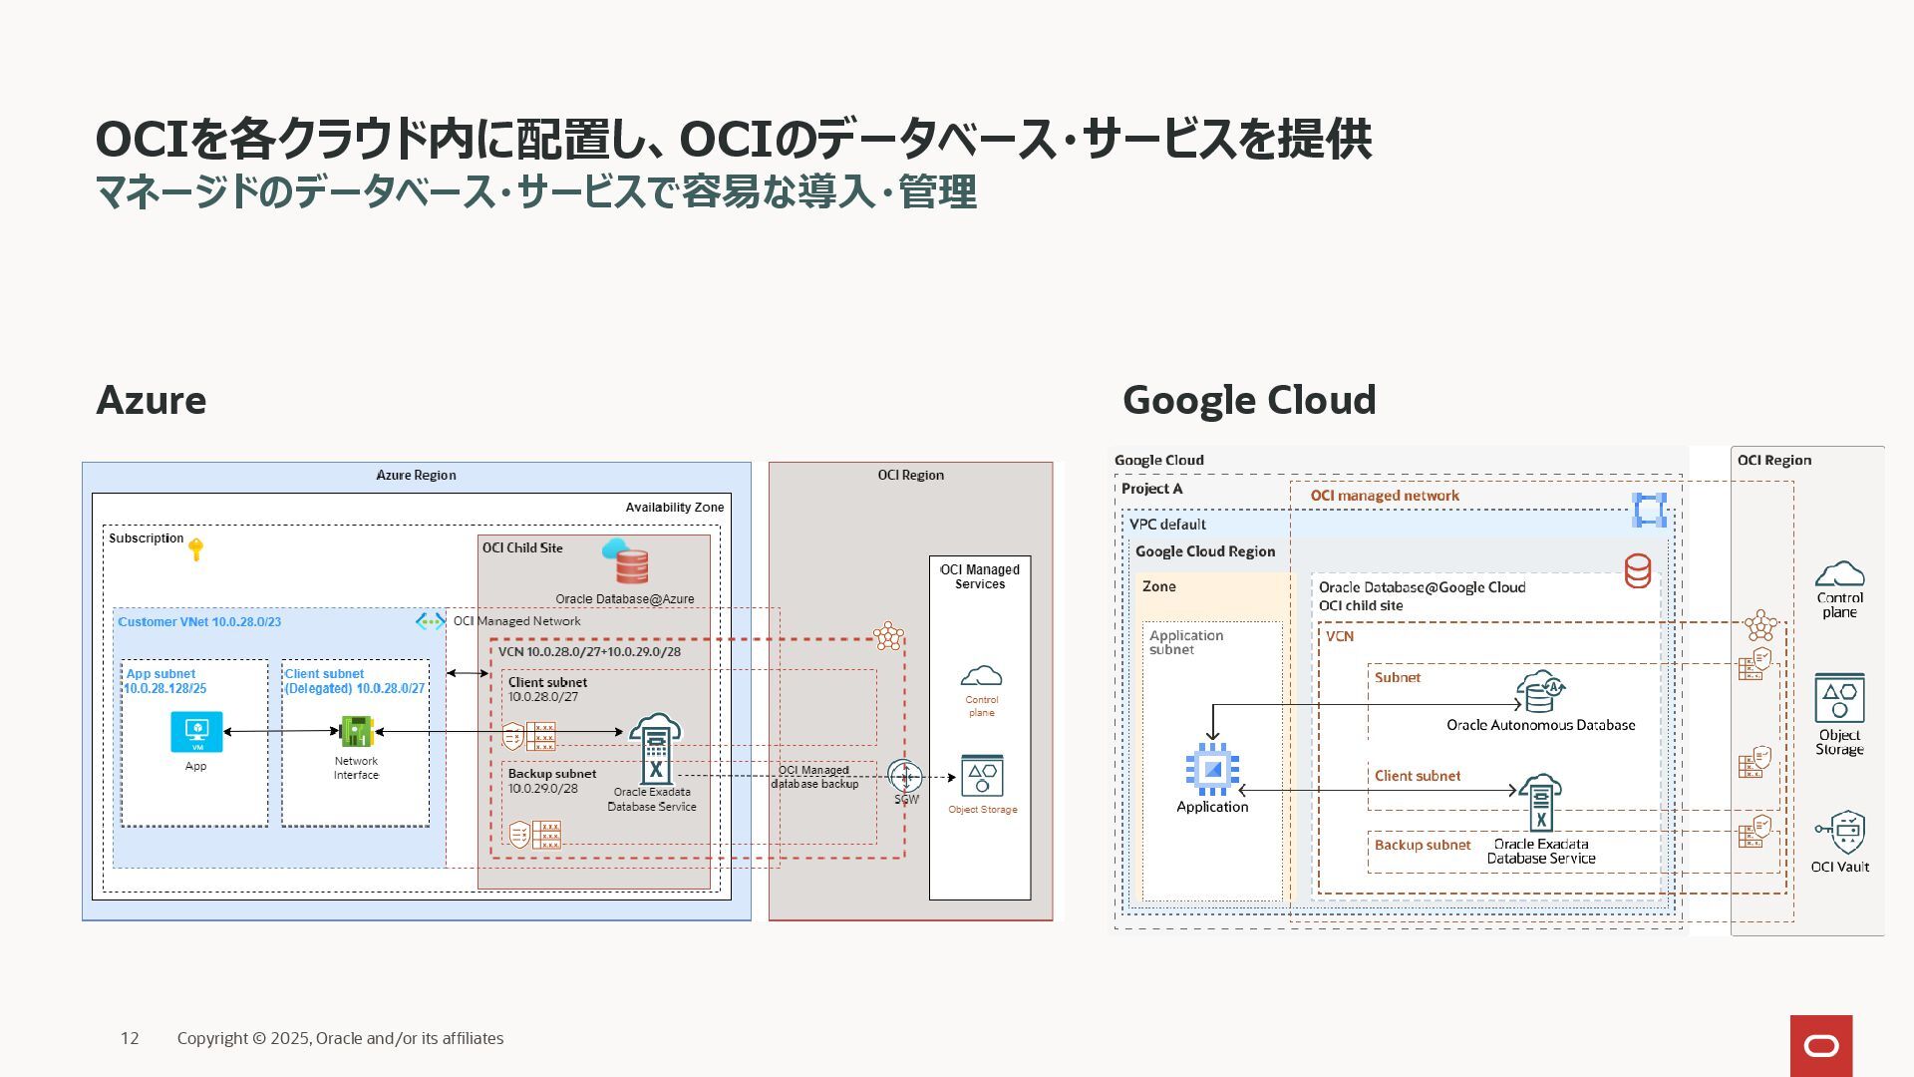Image resolution: width=1914 pixels, height=1077 pixels.
Task: Select the 'OCI Managed Services' label
Action: (x=980, y=576)
